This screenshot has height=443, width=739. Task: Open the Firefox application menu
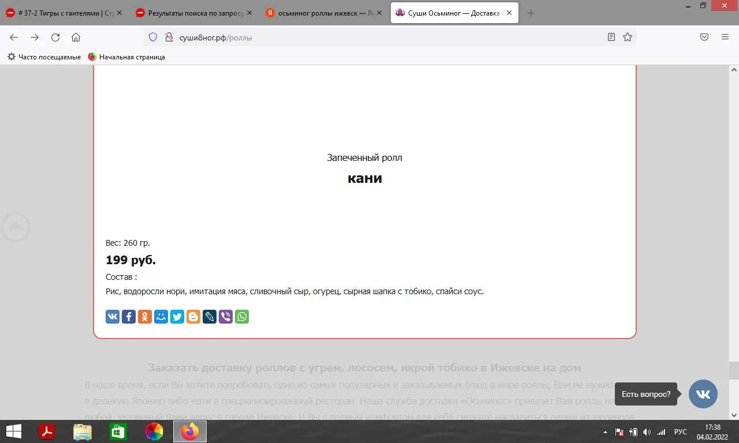tap(725, 37)
